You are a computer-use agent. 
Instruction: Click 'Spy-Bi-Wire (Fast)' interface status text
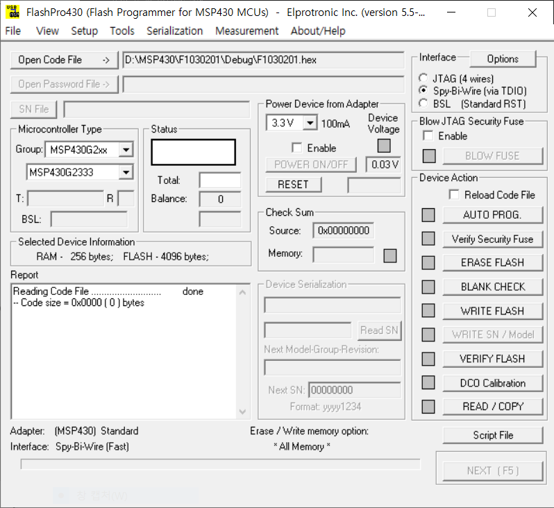tap(92, 446)
